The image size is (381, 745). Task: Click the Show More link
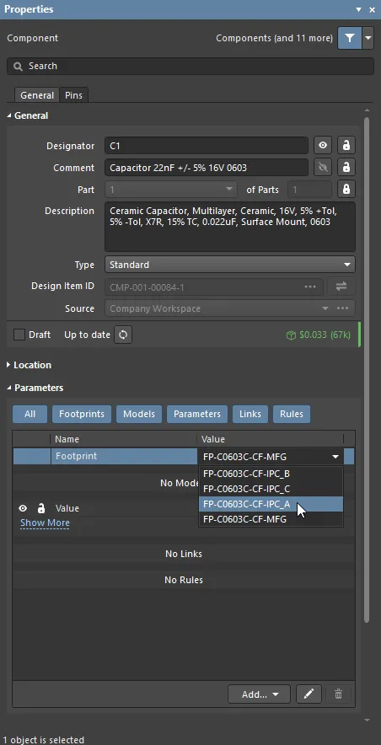tap(45, 523)
